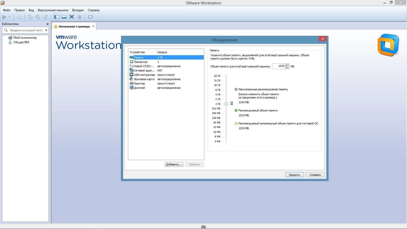The height and width of the screenshot is (229, 407).
Task: Open the snapshot manager toolbar icon
Action: click(46, 17)
